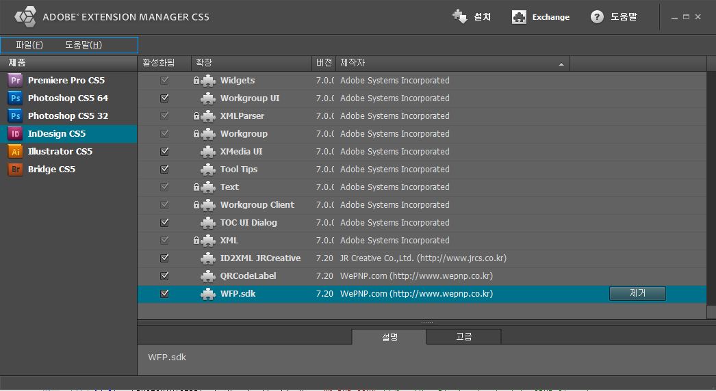This screenshot has width=716, height=391.
Task: Click the Workgroup UI extension puzzle icon
Action: [x=208, y=98]
